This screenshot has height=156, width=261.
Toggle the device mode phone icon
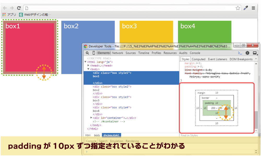click(94, 53)
